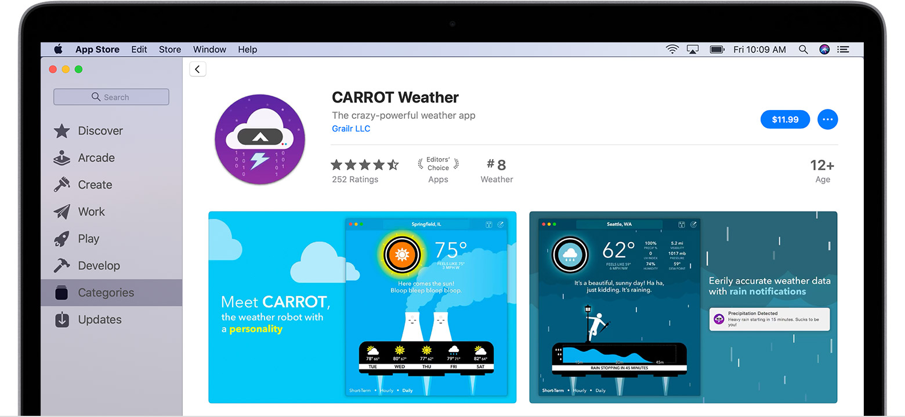Go back with the chevron button
This screenshot has height=417, width=905.
coord(198,69)
